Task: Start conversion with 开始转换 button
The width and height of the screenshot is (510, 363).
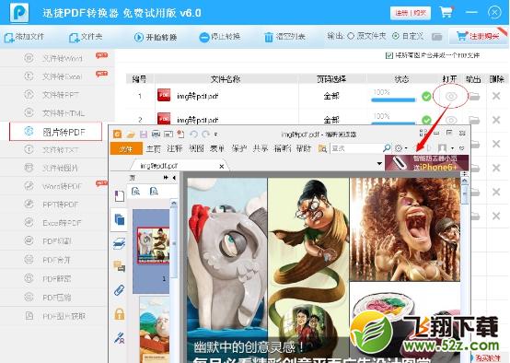Action: click(156, 37)
